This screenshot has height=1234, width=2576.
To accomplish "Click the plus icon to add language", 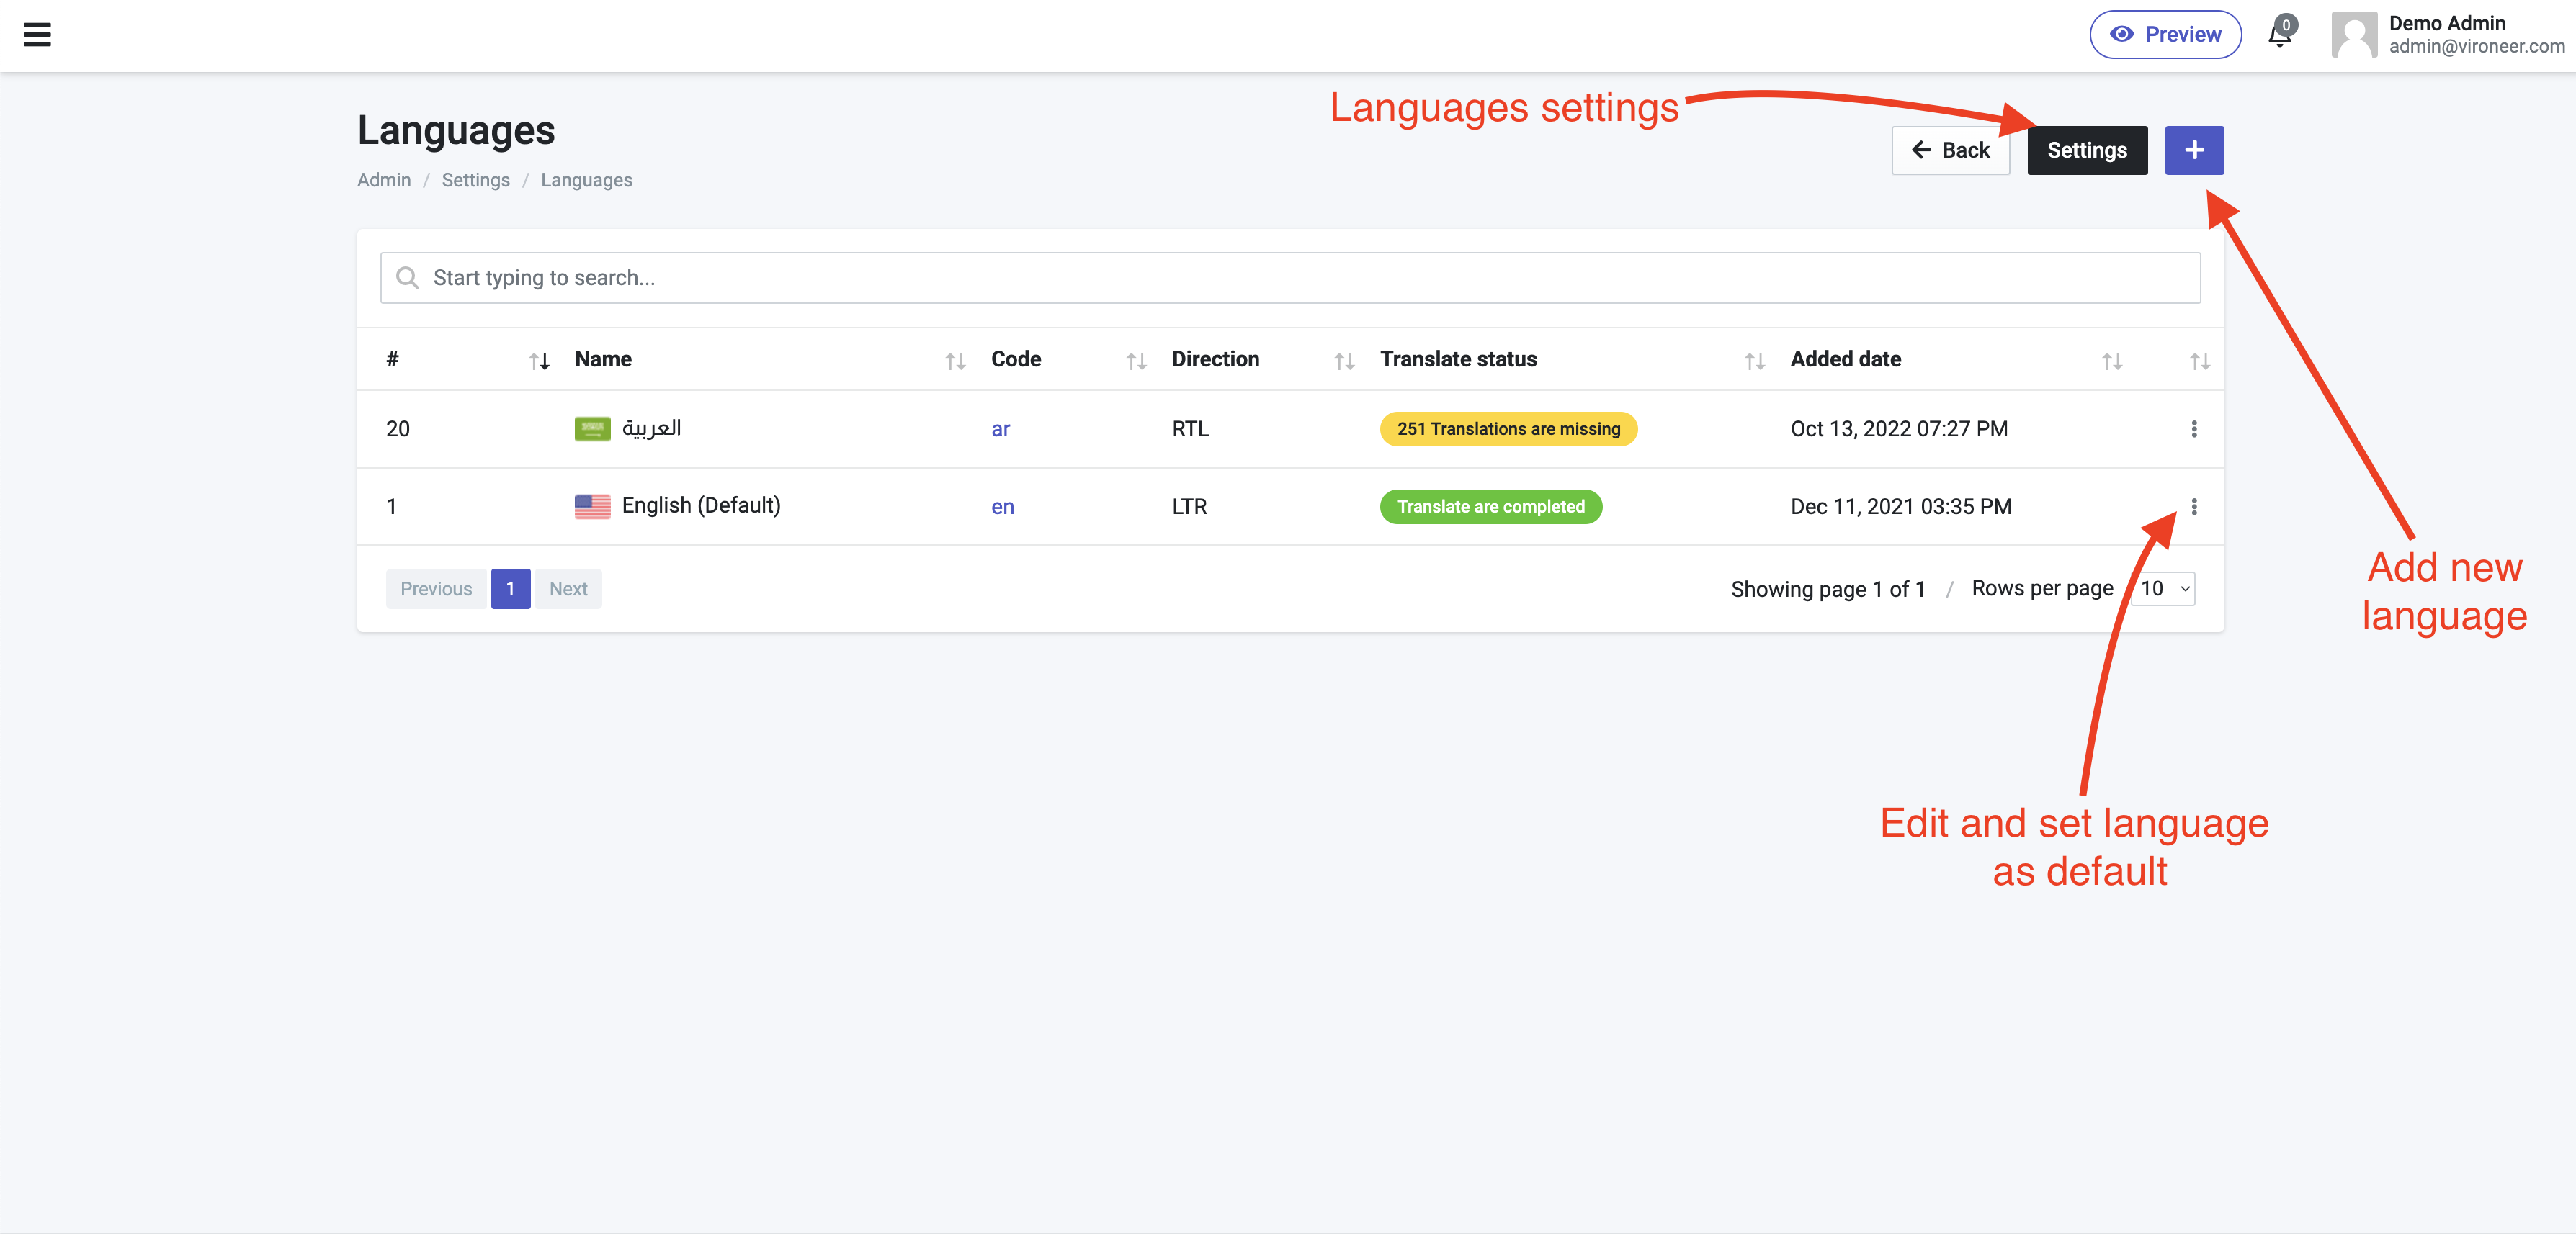I will click(2194, 150).
